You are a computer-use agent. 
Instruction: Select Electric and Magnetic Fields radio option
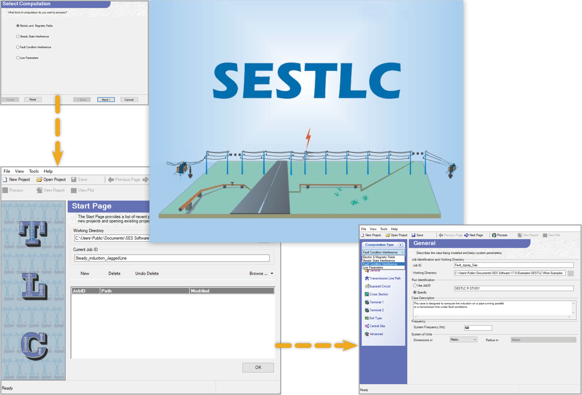coord(18,26)
